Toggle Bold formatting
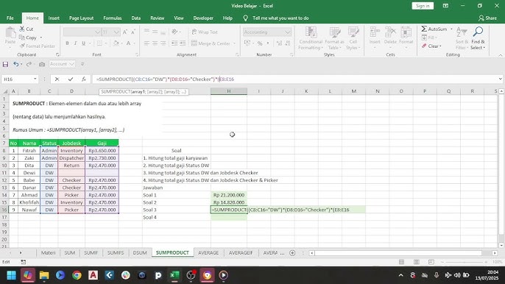Screen dimensions: 505x284 point(67,43)
